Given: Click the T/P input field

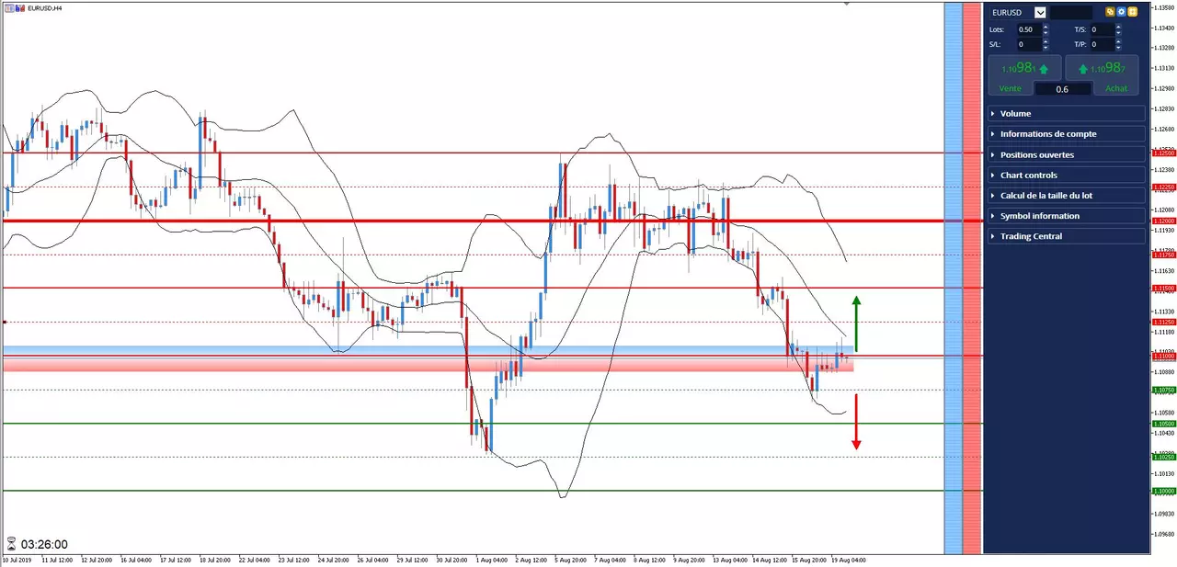Looking at the screenshot, I should [x=1103, y=44].
